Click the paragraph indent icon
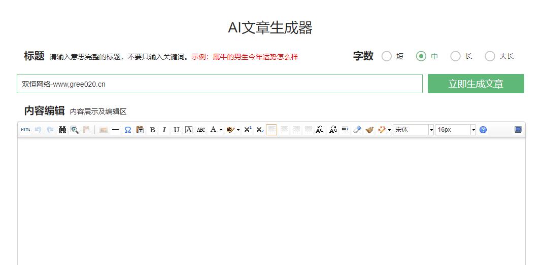This screenshot has width=543, height=265. click(x=345, y=130)
